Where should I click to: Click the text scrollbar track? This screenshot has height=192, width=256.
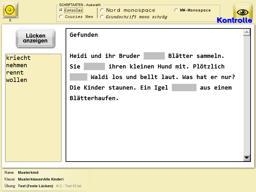[x=247, y=96]
